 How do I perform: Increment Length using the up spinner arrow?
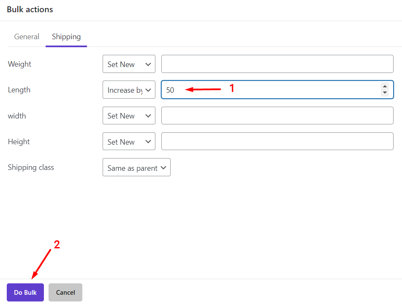(x=385, y=86)
